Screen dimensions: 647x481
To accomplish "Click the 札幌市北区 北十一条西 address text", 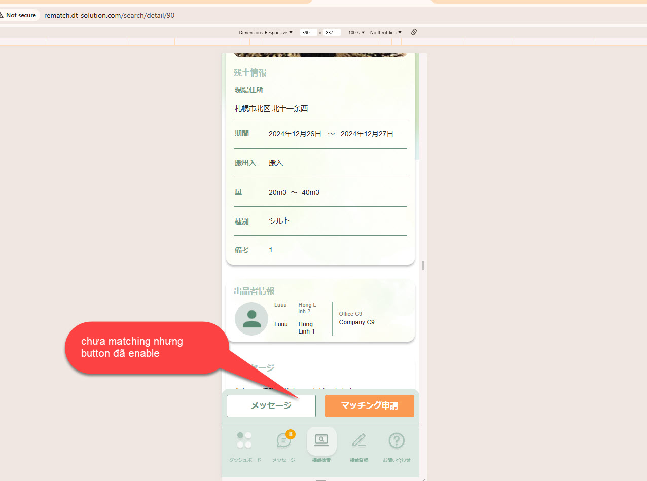I will click(x=271, y=108).
